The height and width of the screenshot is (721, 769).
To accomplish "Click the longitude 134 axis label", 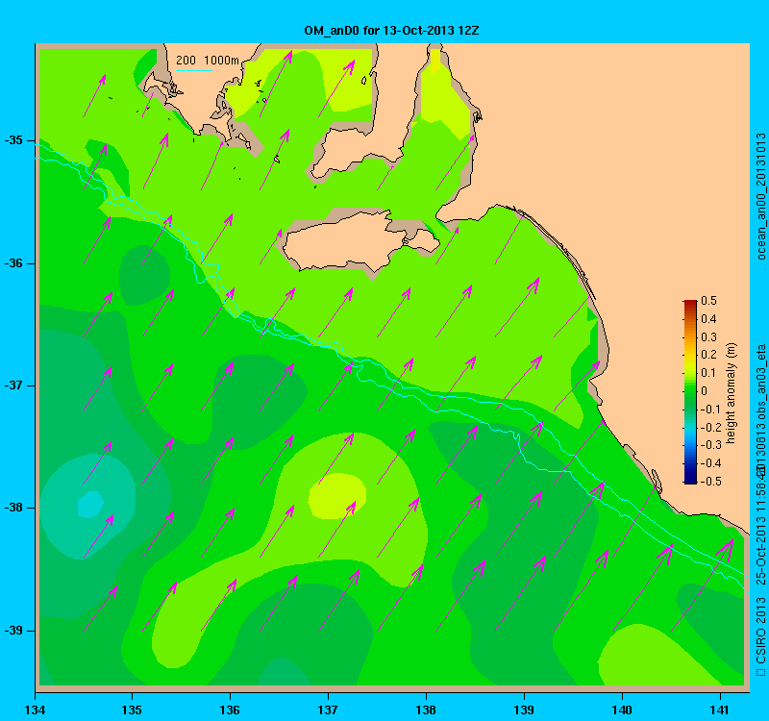I will point(35,709).
